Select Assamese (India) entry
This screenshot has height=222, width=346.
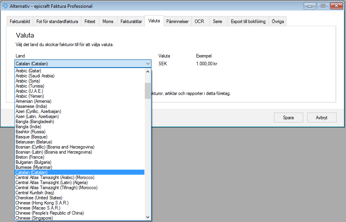[x=80, y=106]
